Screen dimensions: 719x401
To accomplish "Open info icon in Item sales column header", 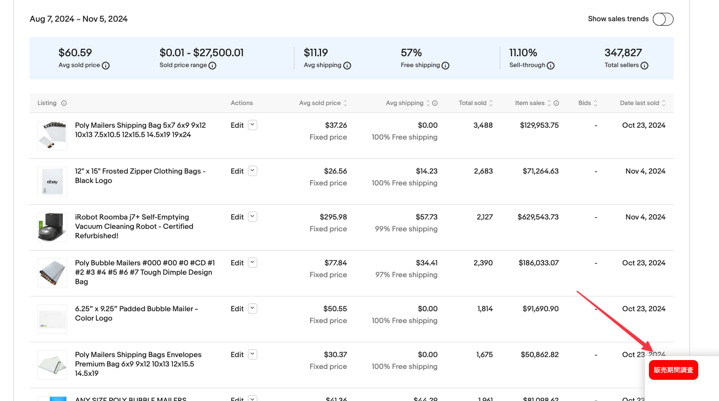I will pos(556,103).
